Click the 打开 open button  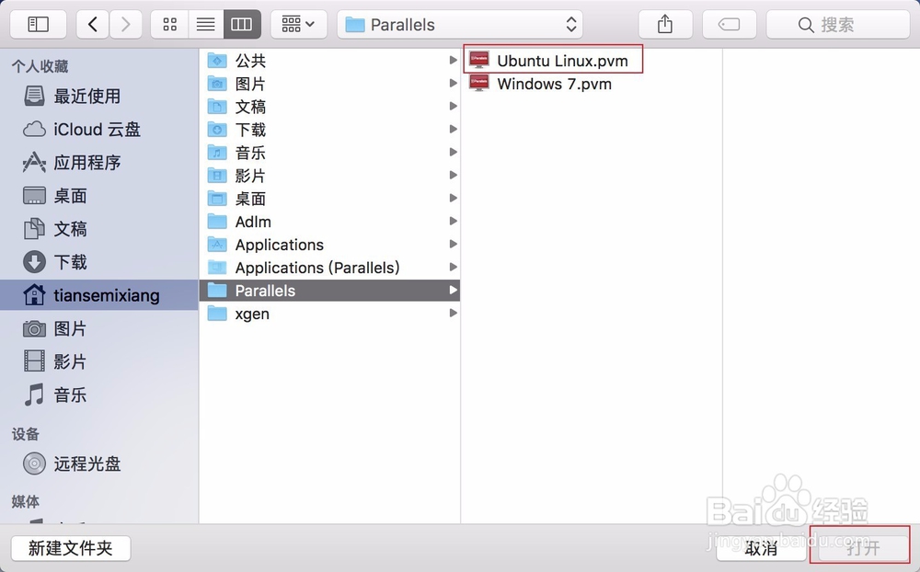[x=863, y=548]
